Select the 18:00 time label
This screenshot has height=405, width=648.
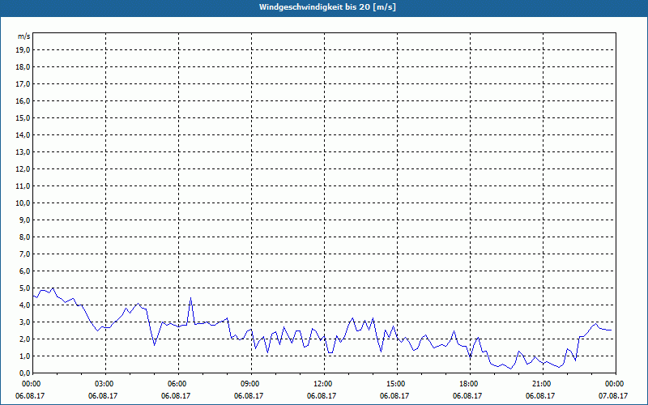pyautogui.click(x=470, y=384)
